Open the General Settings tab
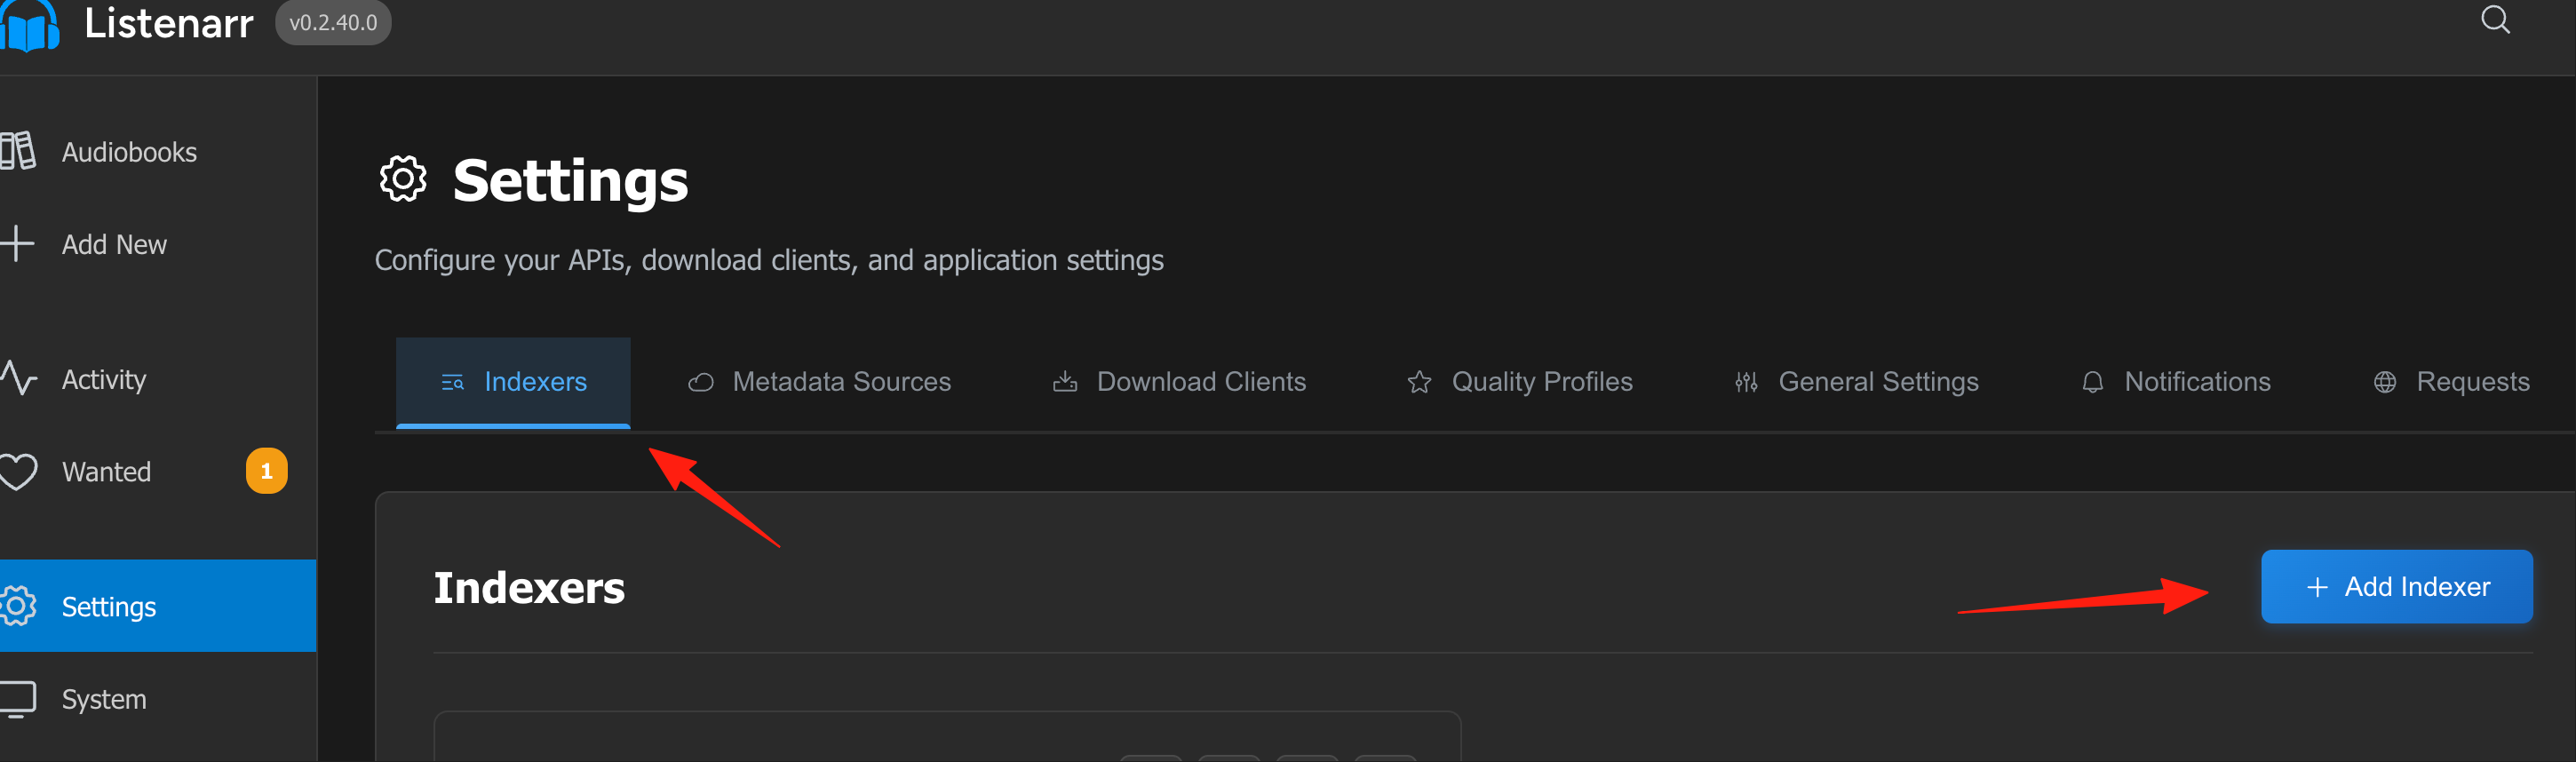Image resolution: width=2576 pixels, height=762 pixels. [x=1856, y=382]
